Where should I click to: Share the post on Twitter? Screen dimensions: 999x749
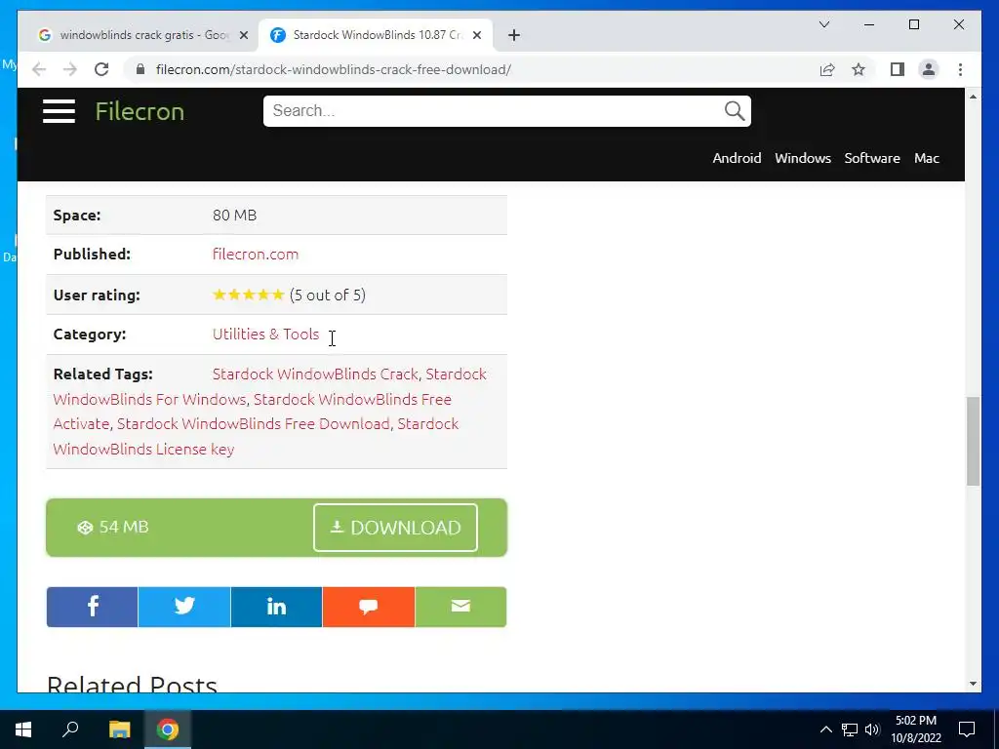tap(184, 607)
